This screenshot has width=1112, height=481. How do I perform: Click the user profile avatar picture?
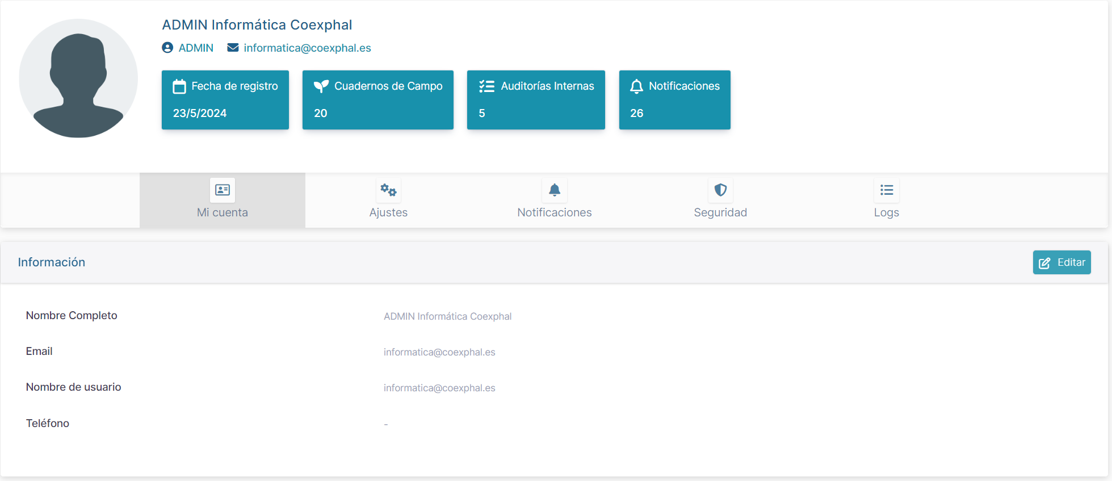tap(78, 78)
